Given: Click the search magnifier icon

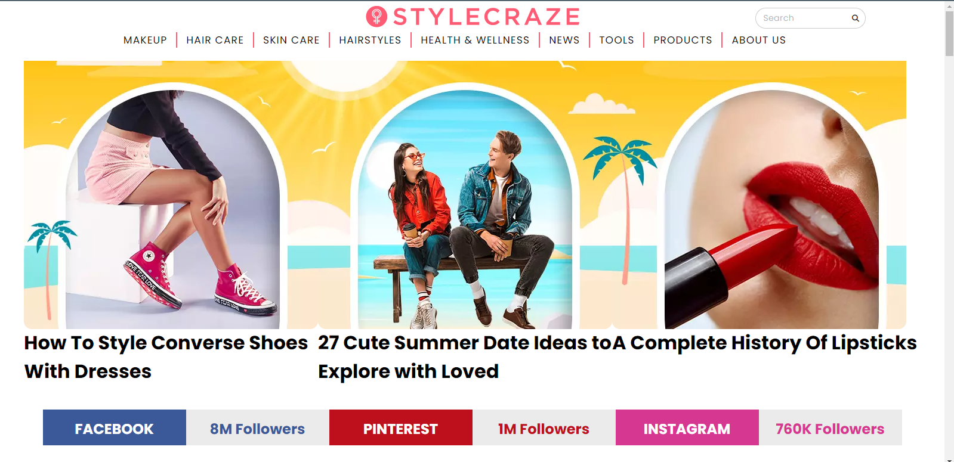Looking at the screenshot, I should tap(855, 18).
